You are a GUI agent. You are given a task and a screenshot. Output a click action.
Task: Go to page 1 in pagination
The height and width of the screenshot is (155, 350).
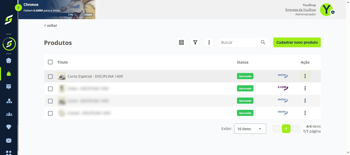(x=286, y=129)
